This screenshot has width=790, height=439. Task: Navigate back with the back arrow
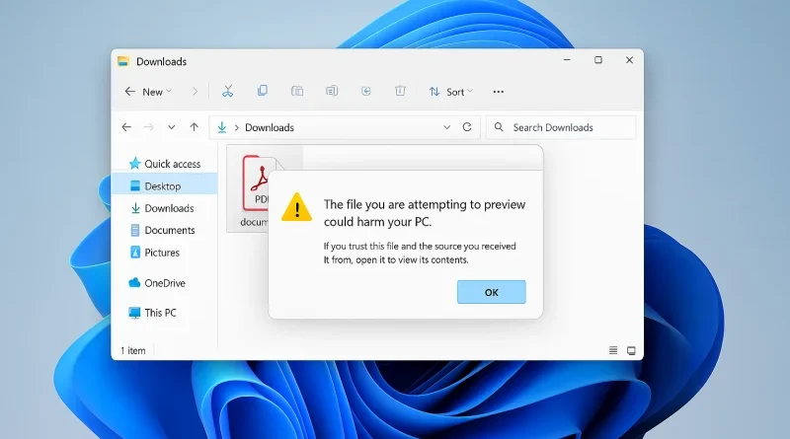[x=126, y=127]
